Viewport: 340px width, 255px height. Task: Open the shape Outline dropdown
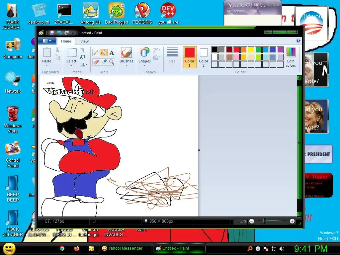tap(156, 50)
